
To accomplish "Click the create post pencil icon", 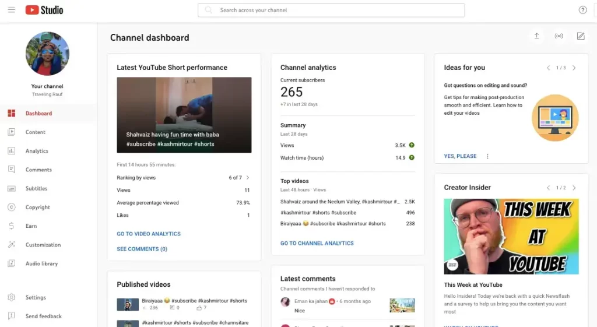I will pyautogui.click(x=581, y=36).
